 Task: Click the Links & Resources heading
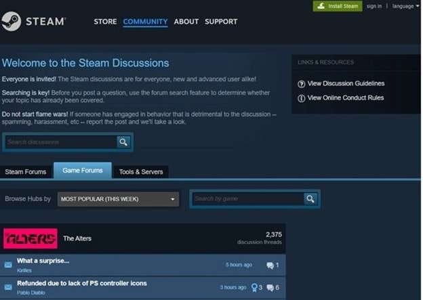[x=325, y=62]
